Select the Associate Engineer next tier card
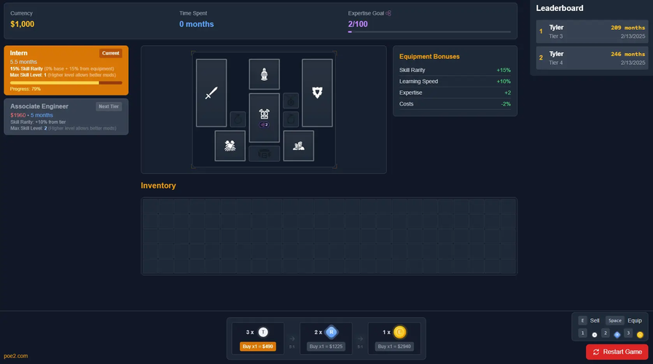This screenshot has width=653, height=364. [66, 116]
